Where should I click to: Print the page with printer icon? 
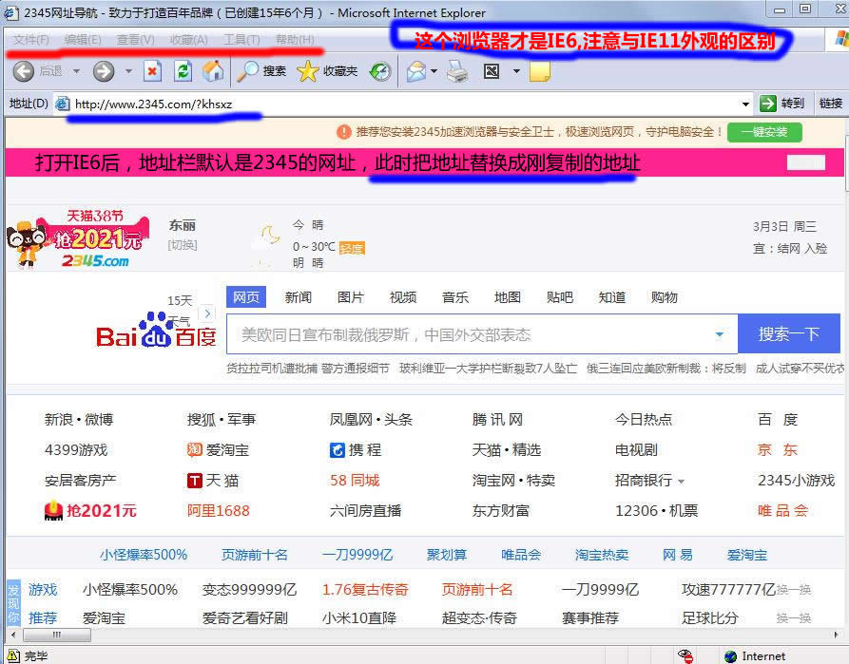(457, 71)
